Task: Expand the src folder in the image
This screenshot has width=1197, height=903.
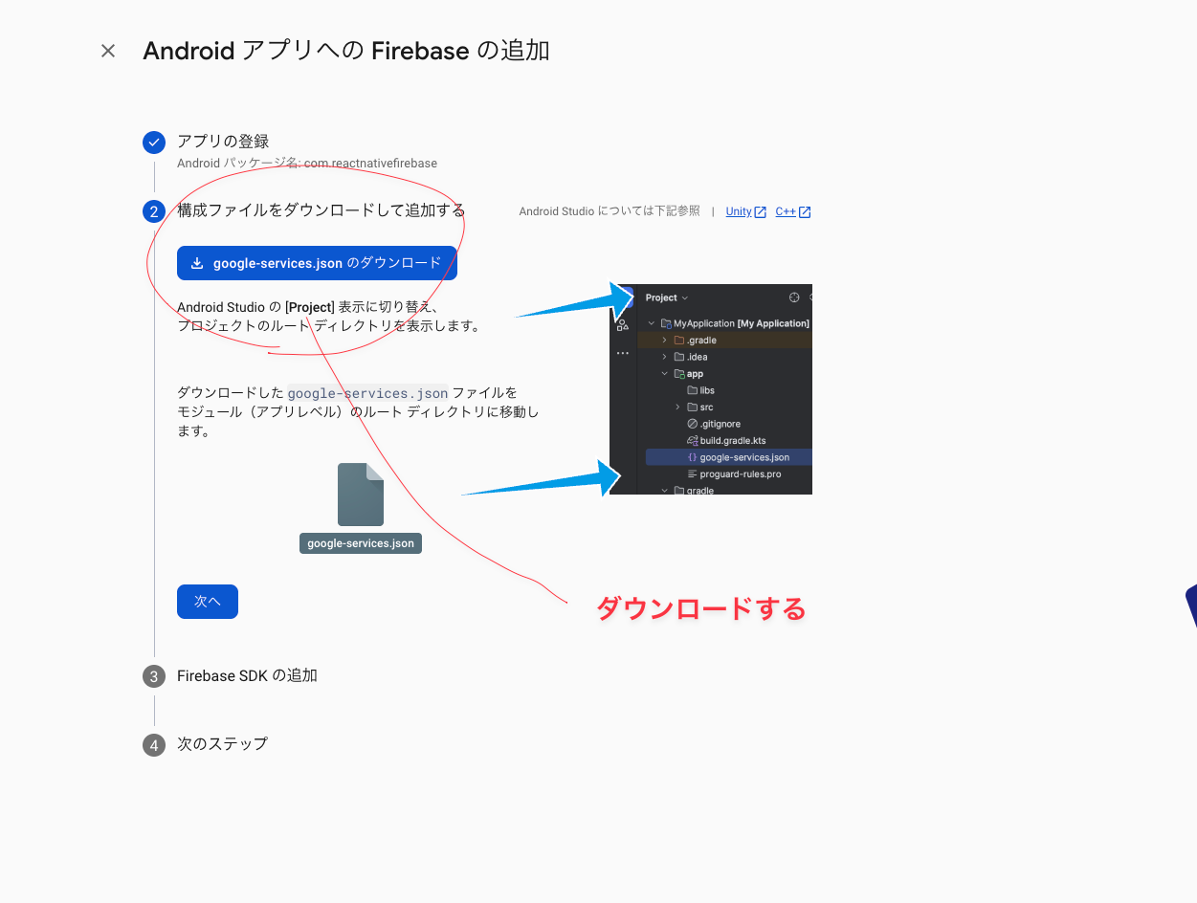Action: pyautogui.click(x=677, y=407)
